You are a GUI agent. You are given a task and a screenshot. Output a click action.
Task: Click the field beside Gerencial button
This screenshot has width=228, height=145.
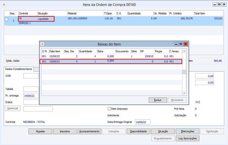pyautogui.click(x=38, y=109)
